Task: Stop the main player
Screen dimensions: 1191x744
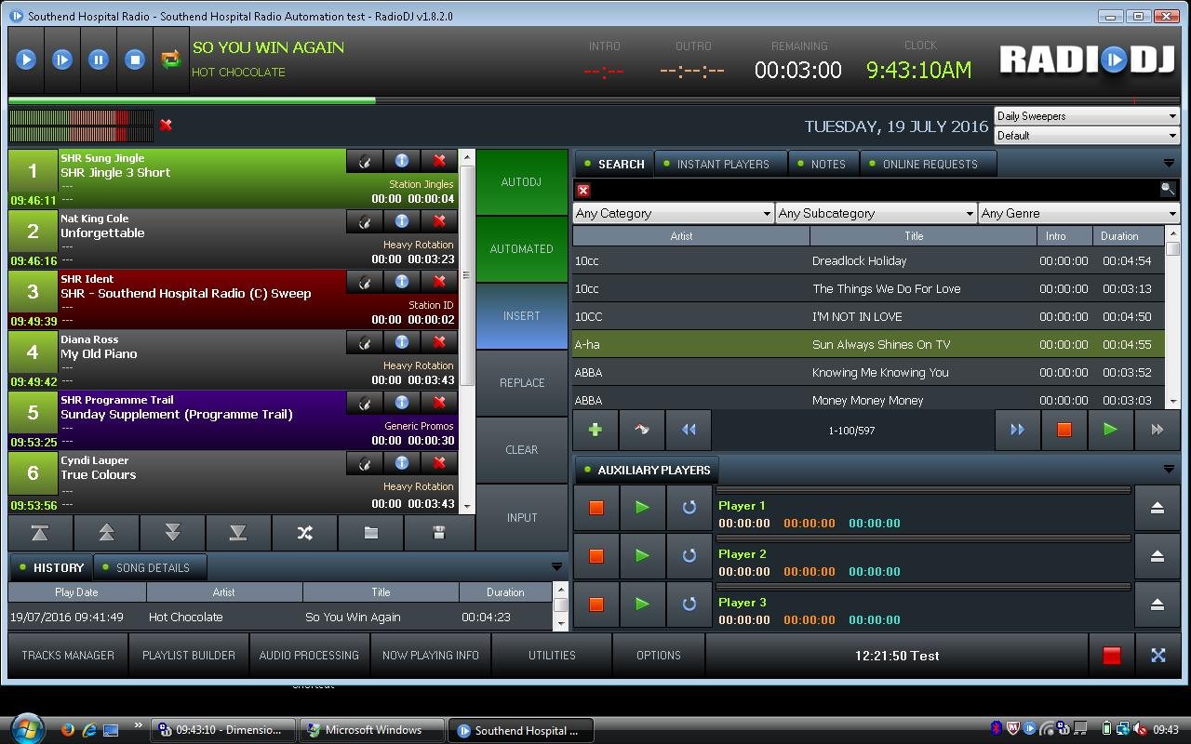Action: pyautogui.click(x=135, y=60)
